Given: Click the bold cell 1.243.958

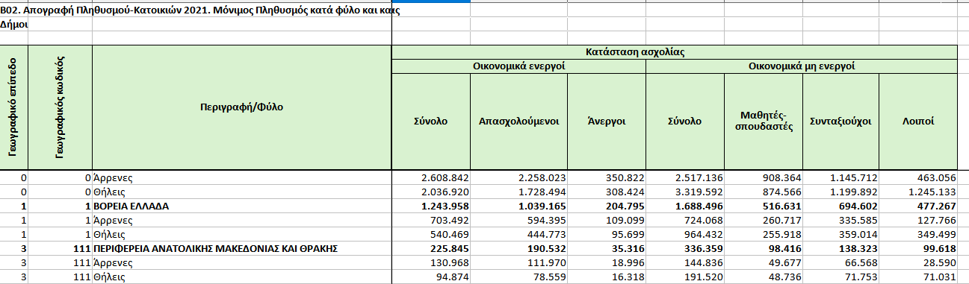Looking at the screenshot, I should (x=431, y=206).
